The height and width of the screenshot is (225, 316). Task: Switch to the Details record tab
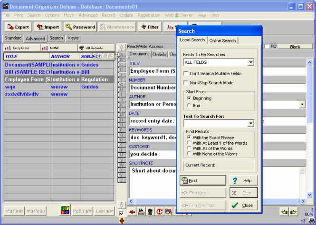point(159,55)
